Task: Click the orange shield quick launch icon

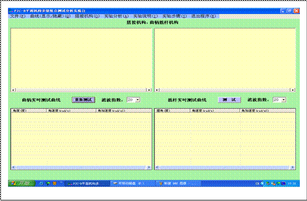Action: pyautogui.click(x=55, y=183)
